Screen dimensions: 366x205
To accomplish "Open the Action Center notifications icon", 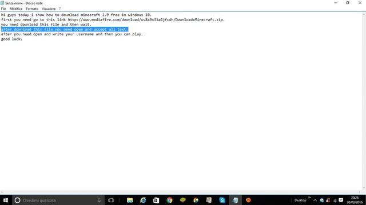I will pos(341,200).
